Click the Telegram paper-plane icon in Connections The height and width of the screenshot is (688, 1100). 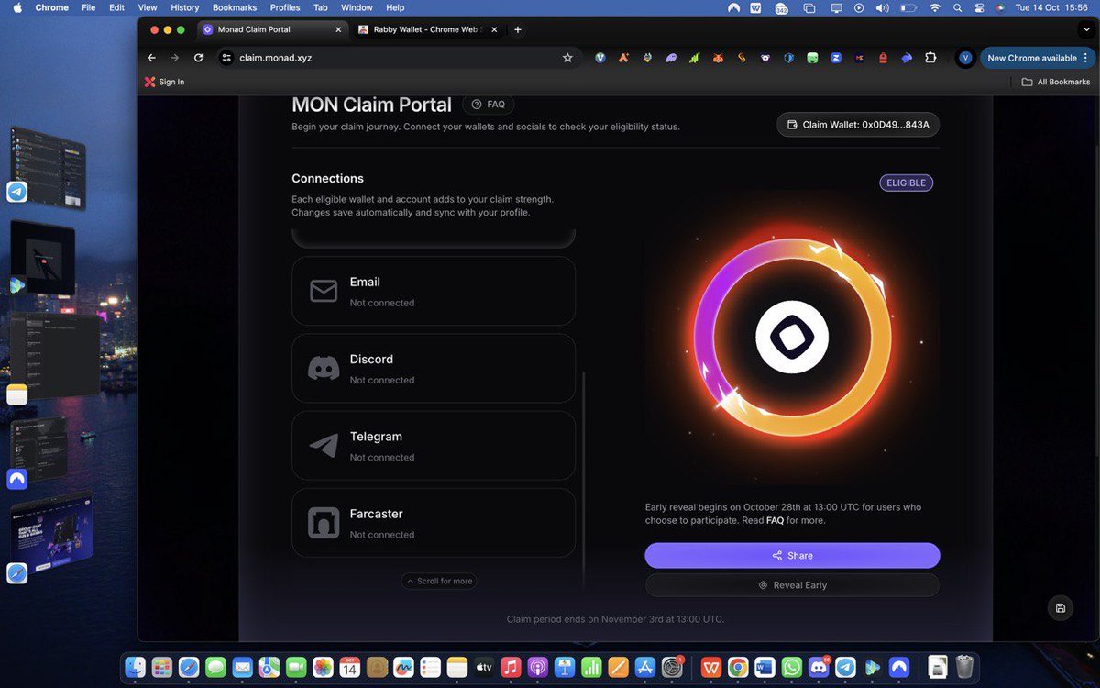pos(324,446)
